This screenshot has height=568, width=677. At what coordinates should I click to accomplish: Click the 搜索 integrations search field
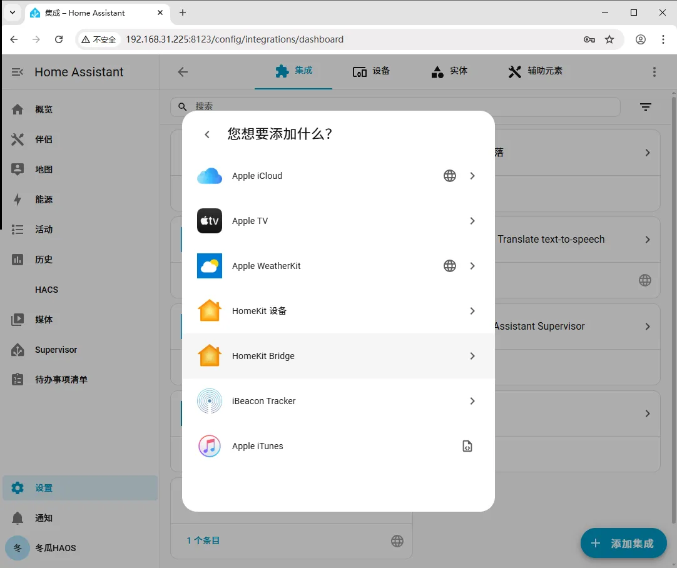click(x=395, y=106)
